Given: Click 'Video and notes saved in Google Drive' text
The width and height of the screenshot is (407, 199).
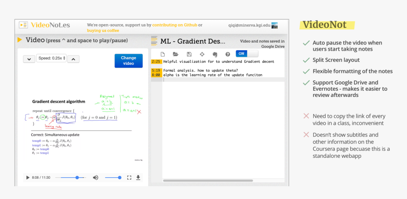Looking at the screenshot, I should tap(262, 44).
